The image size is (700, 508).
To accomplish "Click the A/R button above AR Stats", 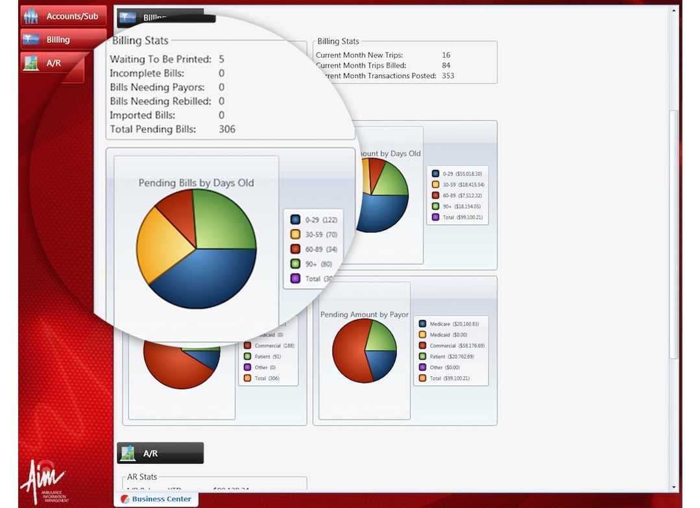I will point(160,452).
